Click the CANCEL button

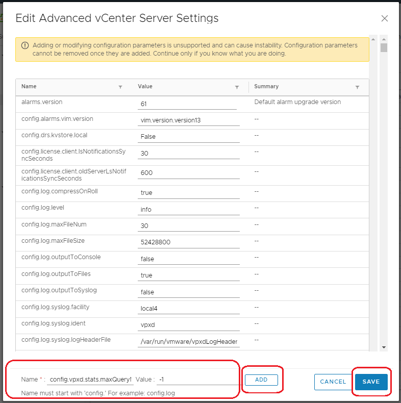coord(333,382)
